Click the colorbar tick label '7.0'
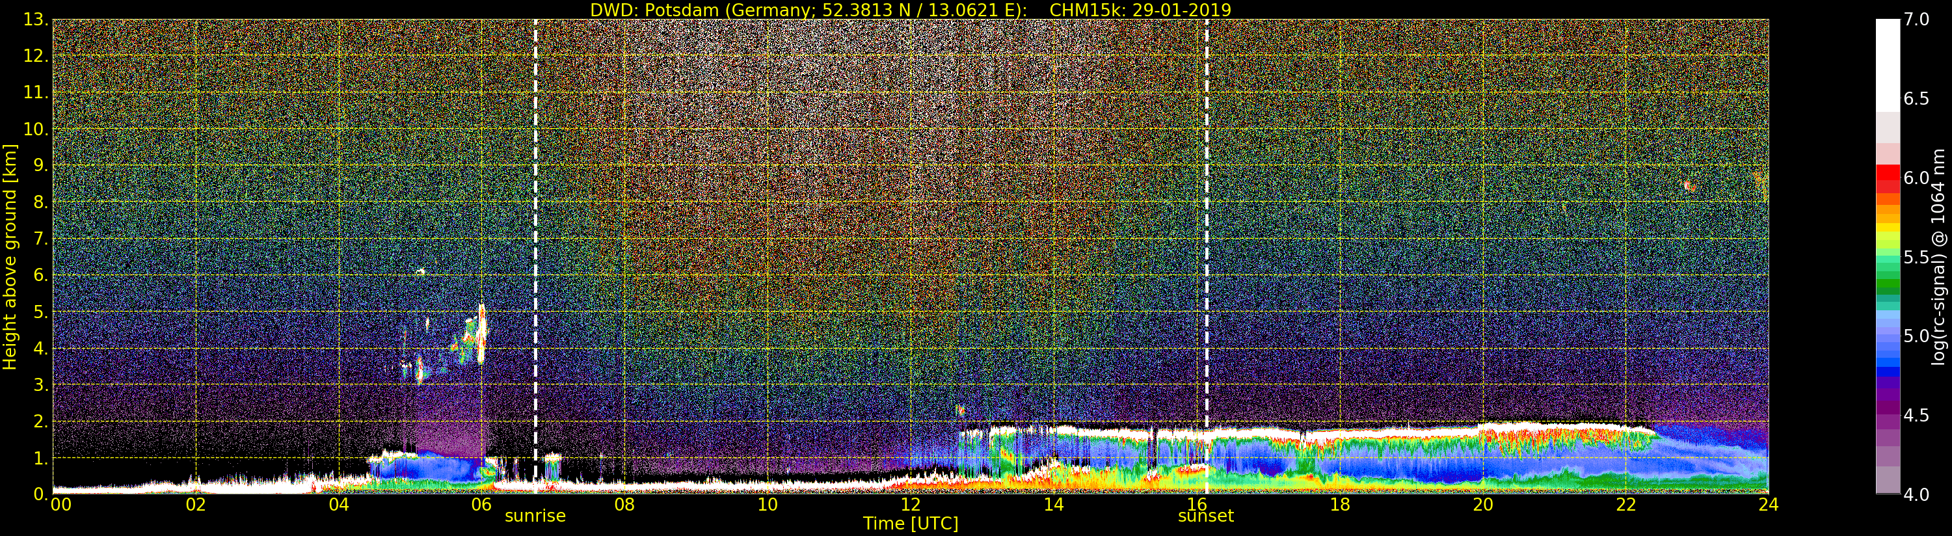 [x=1916, y=20]
